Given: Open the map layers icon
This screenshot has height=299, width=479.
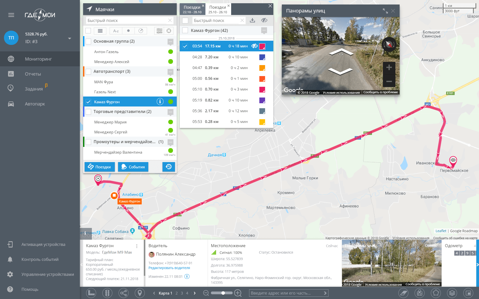Looking at the screenshot, I should pyautogui.click(x=452, y=293).
